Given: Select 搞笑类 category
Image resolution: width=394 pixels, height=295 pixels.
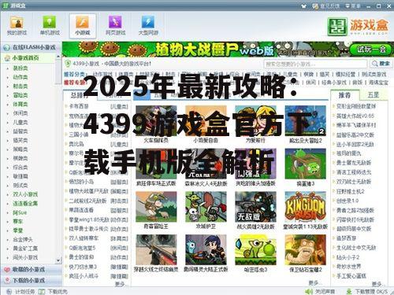Looking at the screenshot, I should (x=20, y=140).
